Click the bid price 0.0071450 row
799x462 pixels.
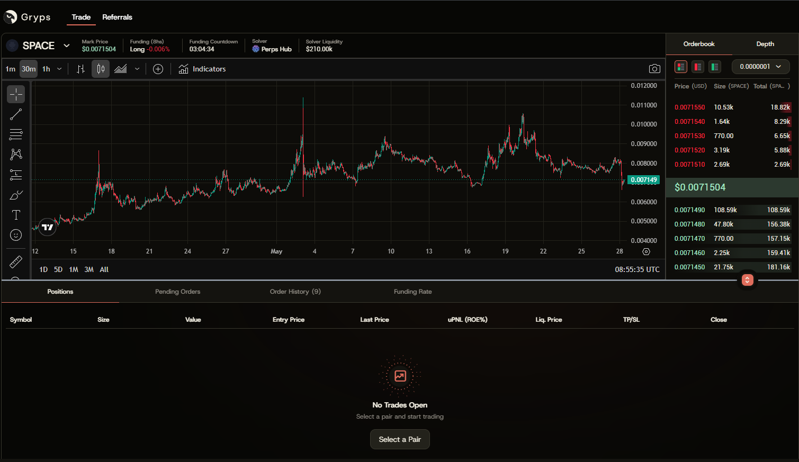click(x=732, y=267)
